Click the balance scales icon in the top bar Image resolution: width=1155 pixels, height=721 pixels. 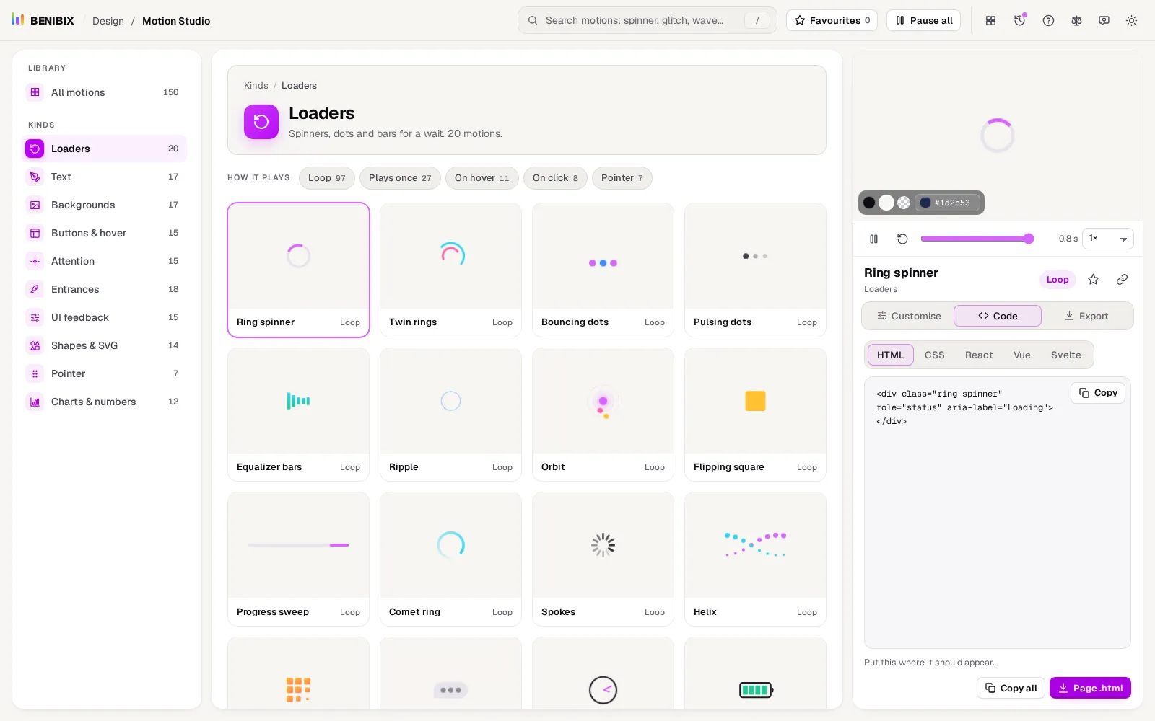pyautogui.click(x=1076, y=20)
